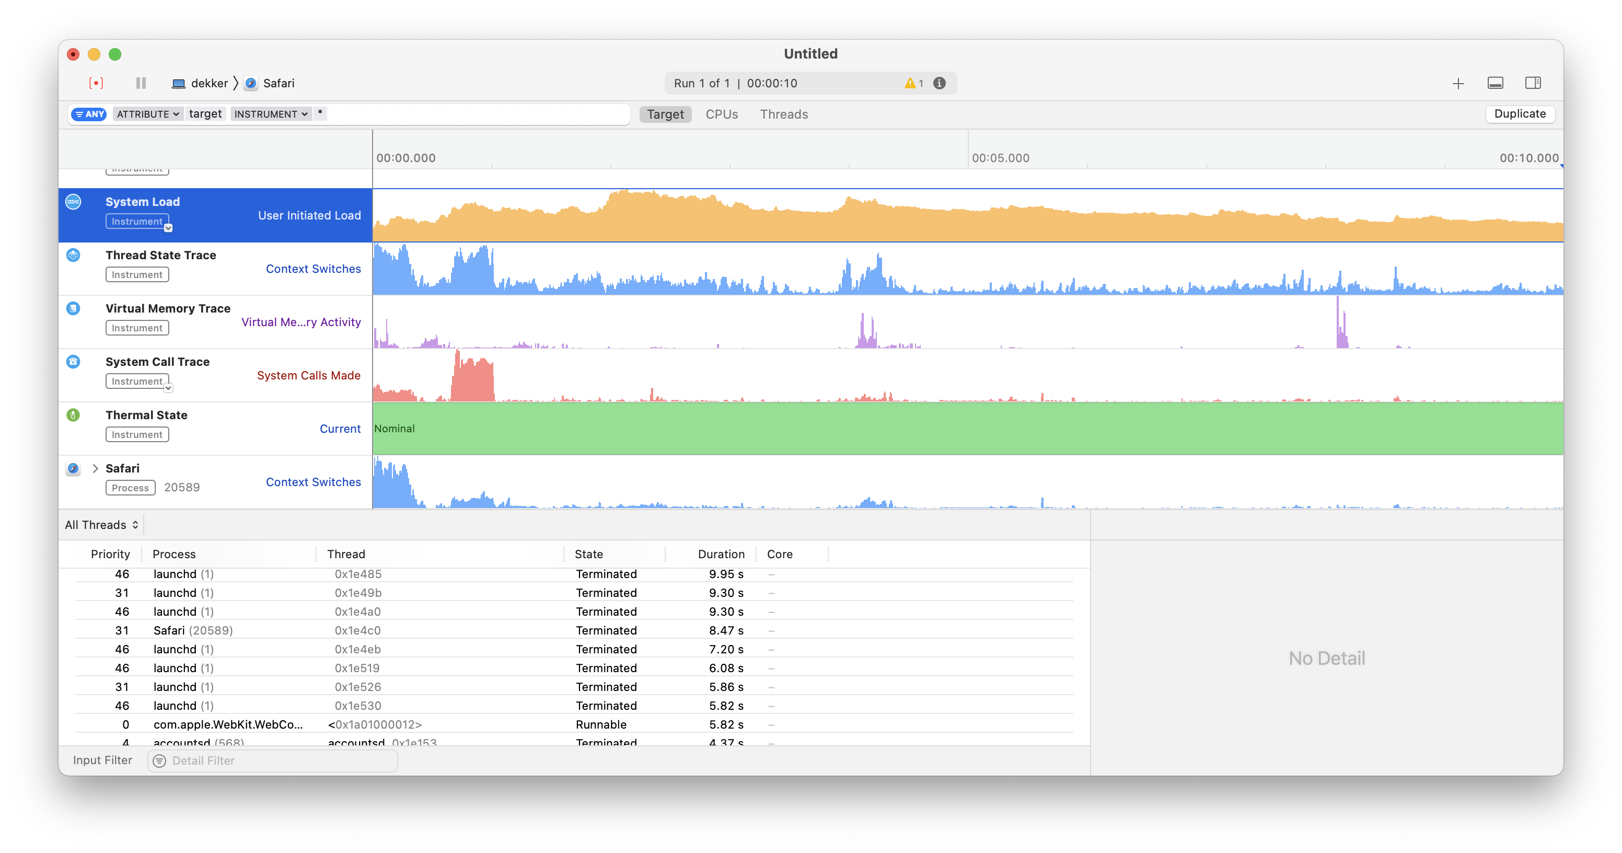Click the Thread State Trace icon
Image resolution: width=1622 pixels, height=853 pixels.
tap(74, 255)
